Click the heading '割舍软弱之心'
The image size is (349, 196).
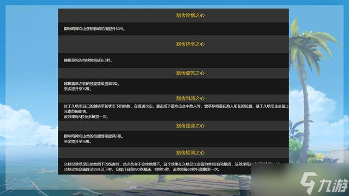click(190, 152)
